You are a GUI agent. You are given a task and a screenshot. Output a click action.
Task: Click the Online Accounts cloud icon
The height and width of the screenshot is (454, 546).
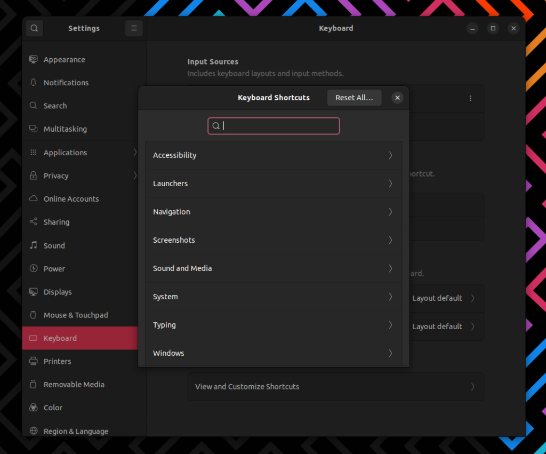pos(34,198)
